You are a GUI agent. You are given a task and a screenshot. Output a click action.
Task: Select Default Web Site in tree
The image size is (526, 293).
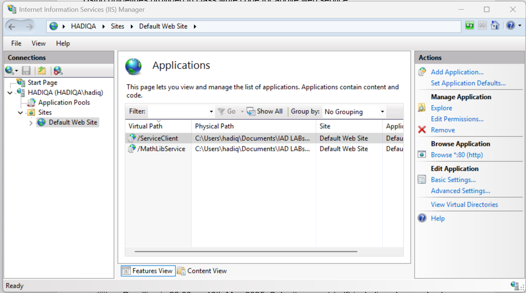click(73, 122)
